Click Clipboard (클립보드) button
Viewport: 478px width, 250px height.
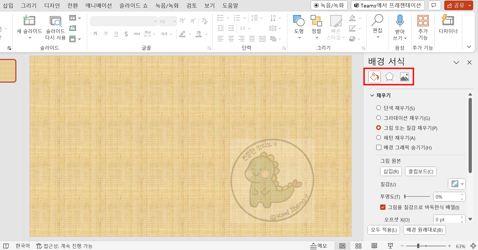(421, 171)
